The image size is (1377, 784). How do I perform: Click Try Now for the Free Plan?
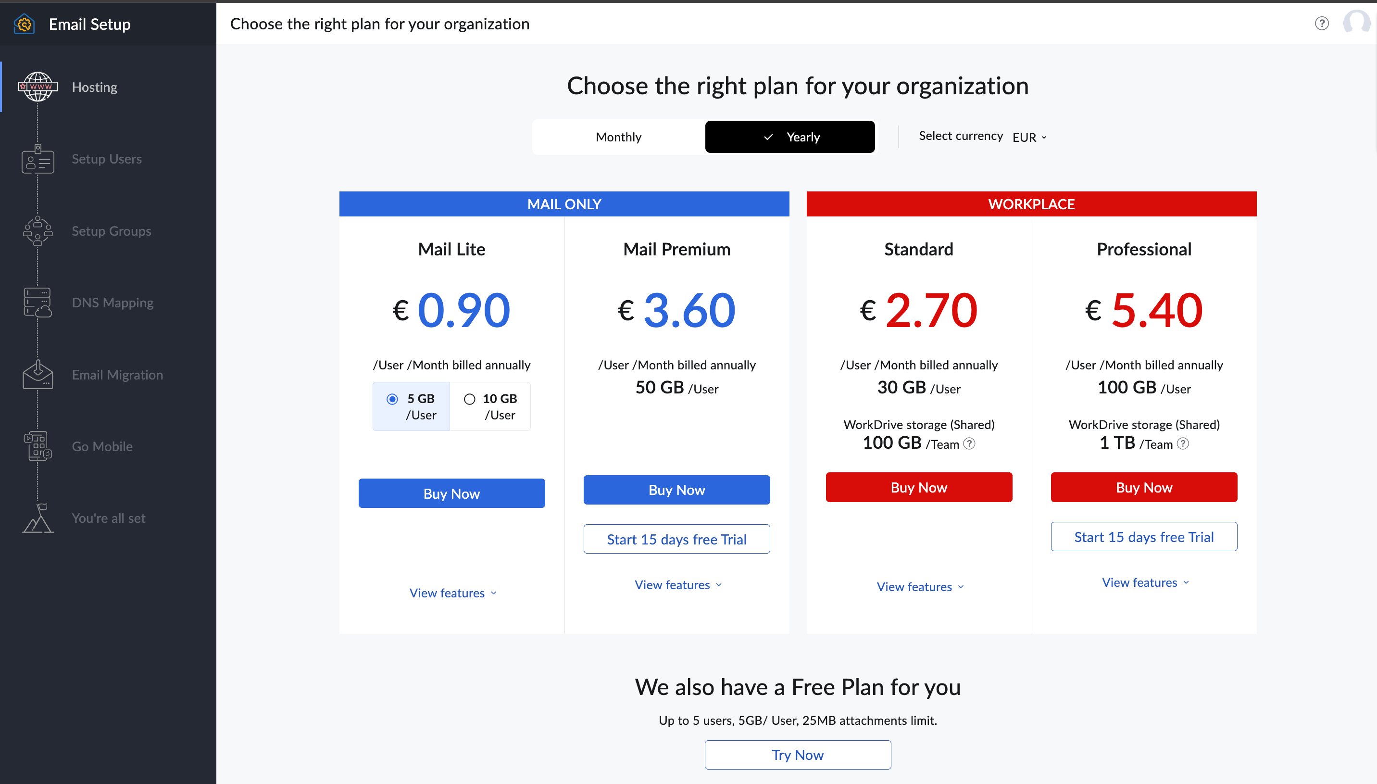pos(798,755)
